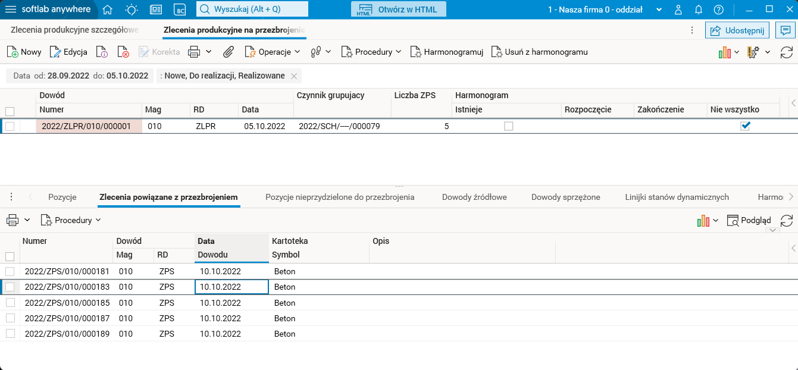
Task: Switch to 'Dowody źródłowe' tab
Action: (474, 197)
